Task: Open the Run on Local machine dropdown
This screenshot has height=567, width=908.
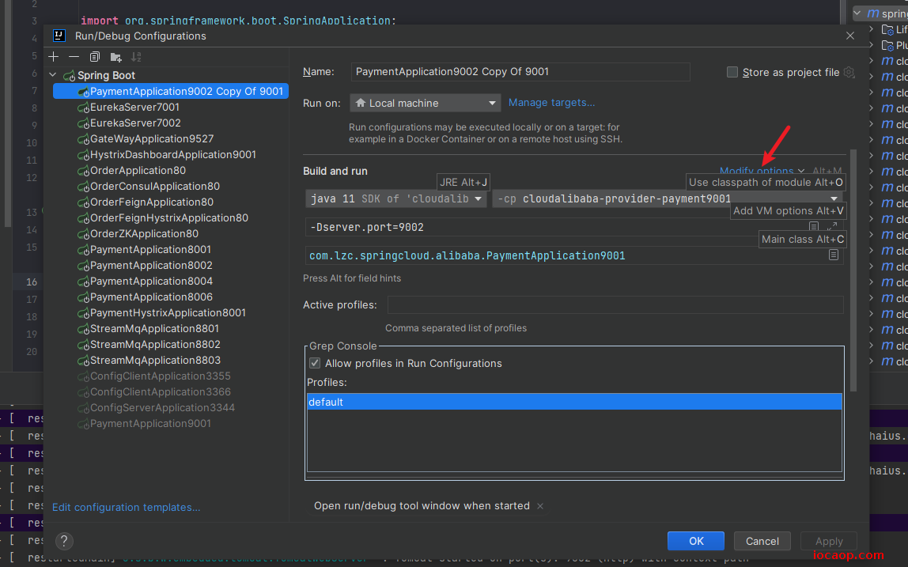Action: click(425, 103)
